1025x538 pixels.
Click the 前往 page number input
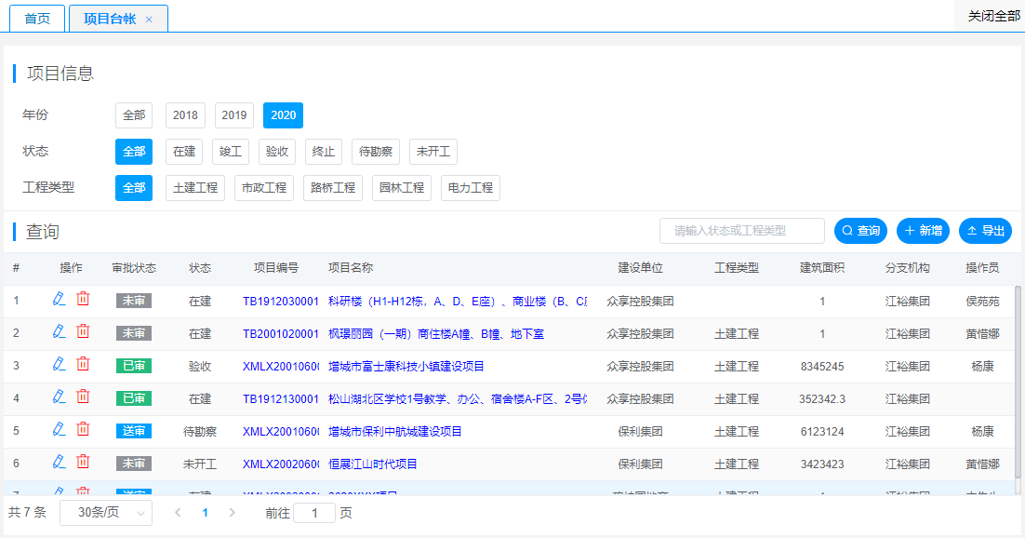(x=314, y=513)
